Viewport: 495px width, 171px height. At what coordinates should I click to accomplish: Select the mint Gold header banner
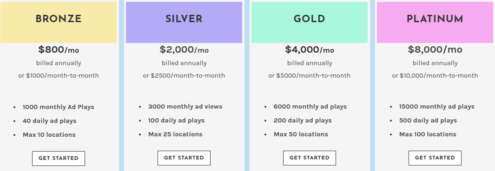point(310,22)
